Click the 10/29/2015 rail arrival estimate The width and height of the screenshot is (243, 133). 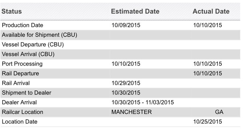126,83
